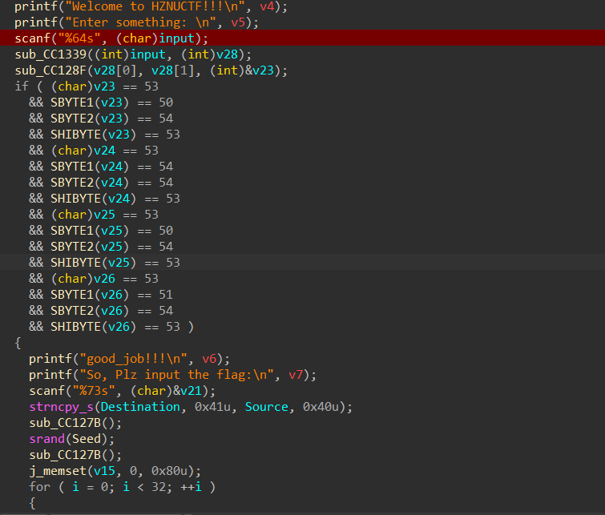Click the line (char)v26 == 53
This screenshot has width=605, height=515.
pos(104,279)
